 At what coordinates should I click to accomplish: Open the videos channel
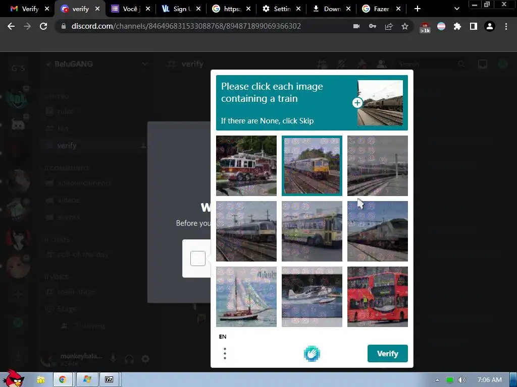pos(68,200)
